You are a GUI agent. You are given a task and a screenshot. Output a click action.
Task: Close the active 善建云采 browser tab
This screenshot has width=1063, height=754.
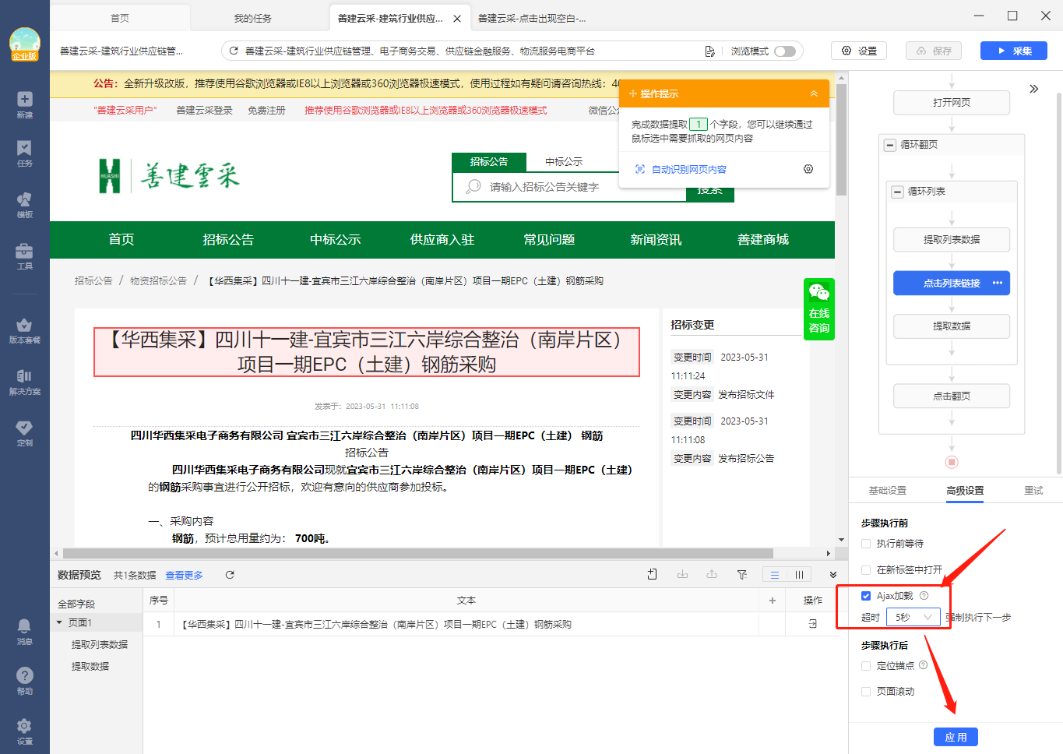click(x=457, y=19)
